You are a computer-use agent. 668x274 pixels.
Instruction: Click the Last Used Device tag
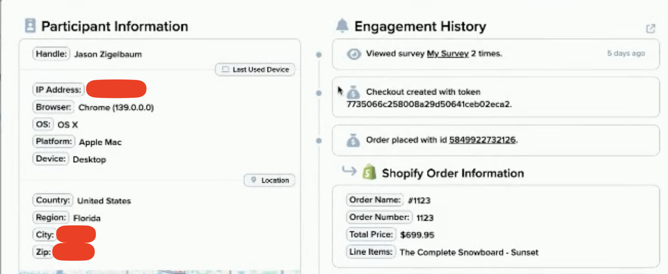tap(255, 69)
